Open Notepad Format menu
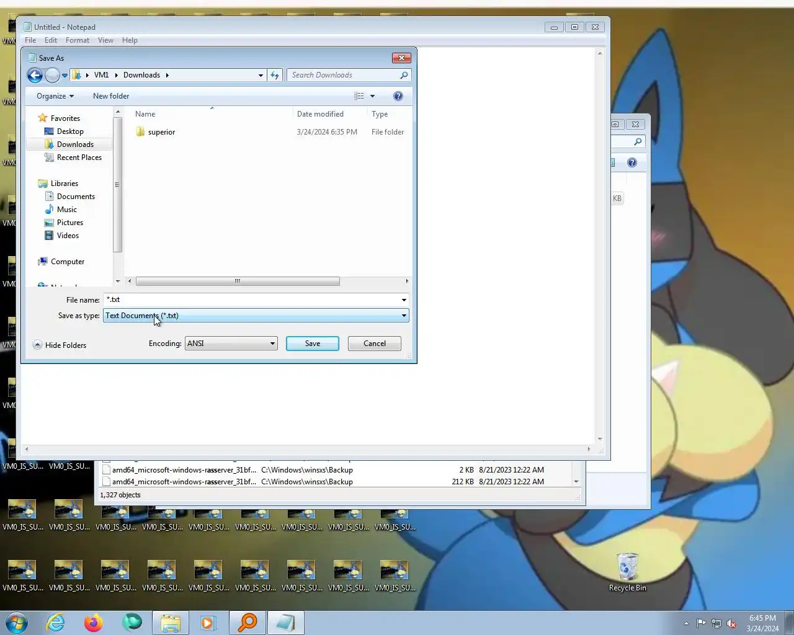Image resolution: width=794 pixels, height=635 pixels. (x=78, y=40)
